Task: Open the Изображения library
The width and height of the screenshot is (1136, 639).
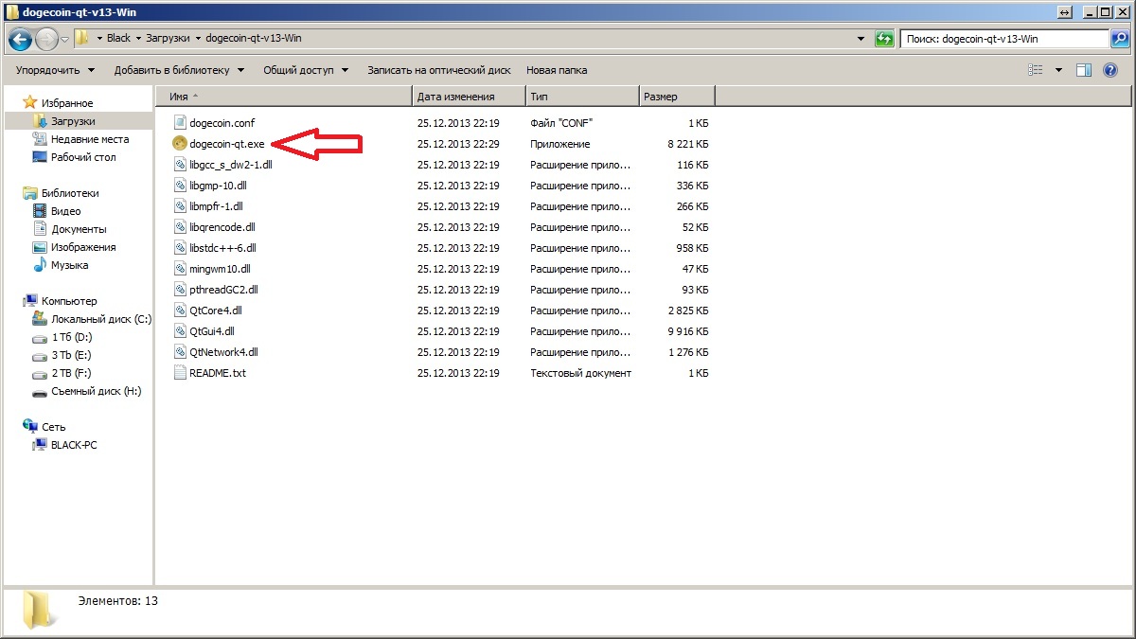Action: [83, 247]
